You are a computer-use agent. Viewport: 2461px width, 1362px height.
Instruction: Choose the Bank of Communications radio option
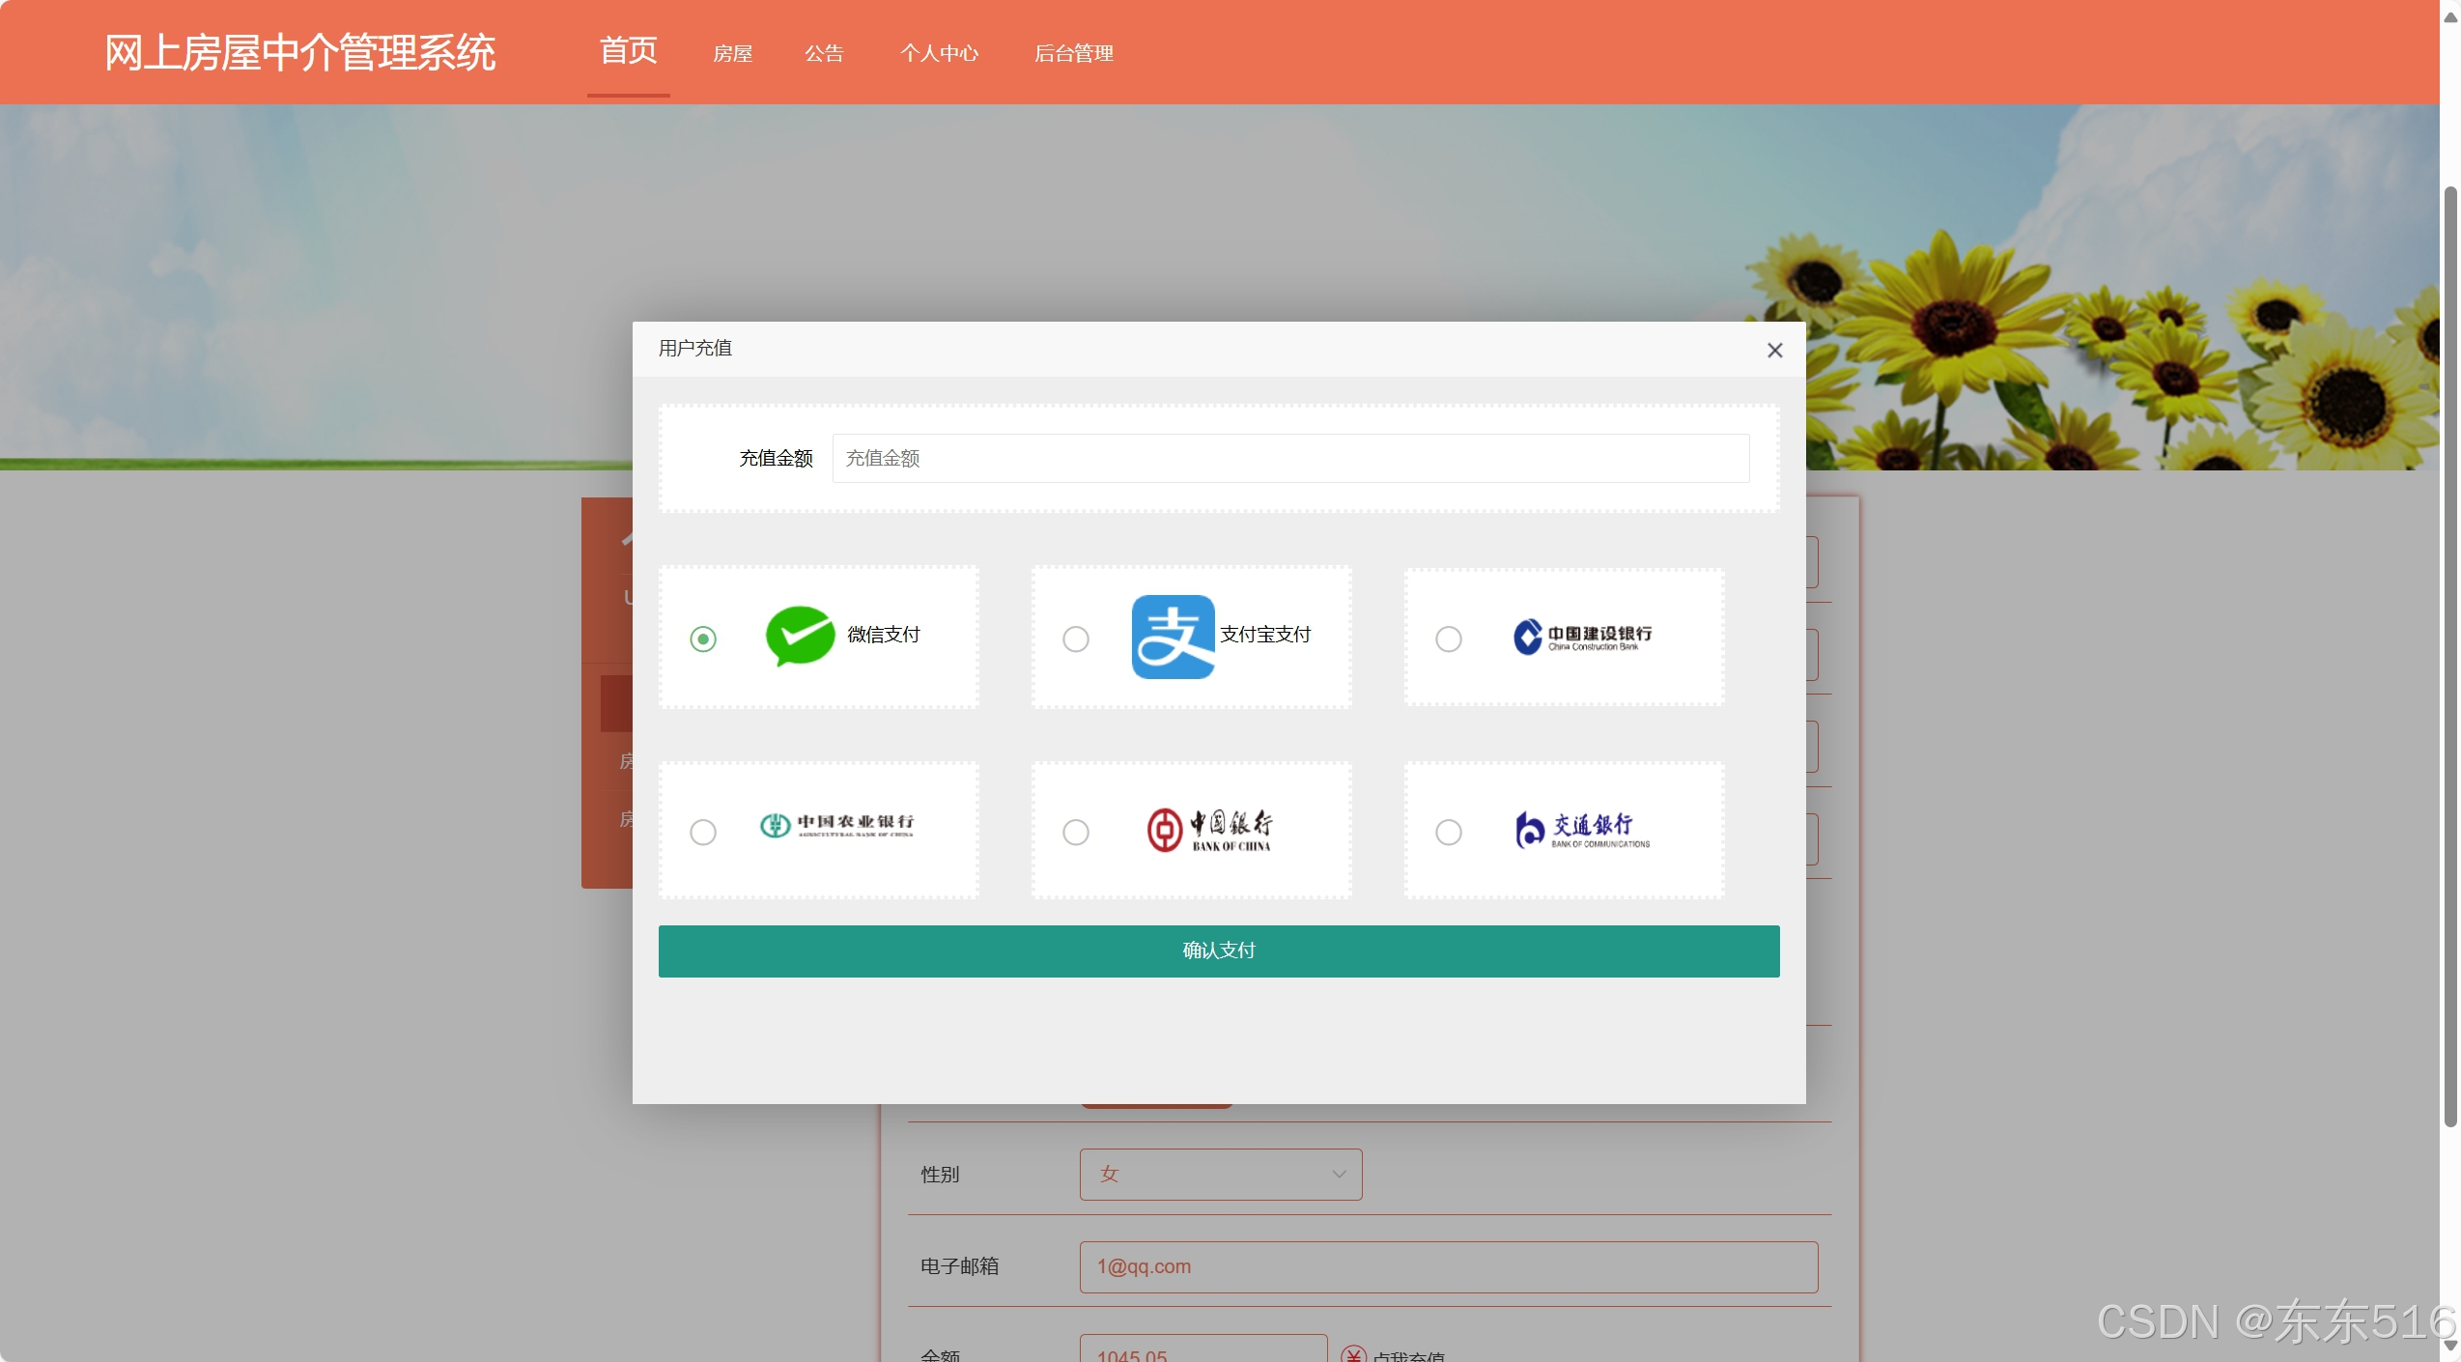(x=1448, y=832)
